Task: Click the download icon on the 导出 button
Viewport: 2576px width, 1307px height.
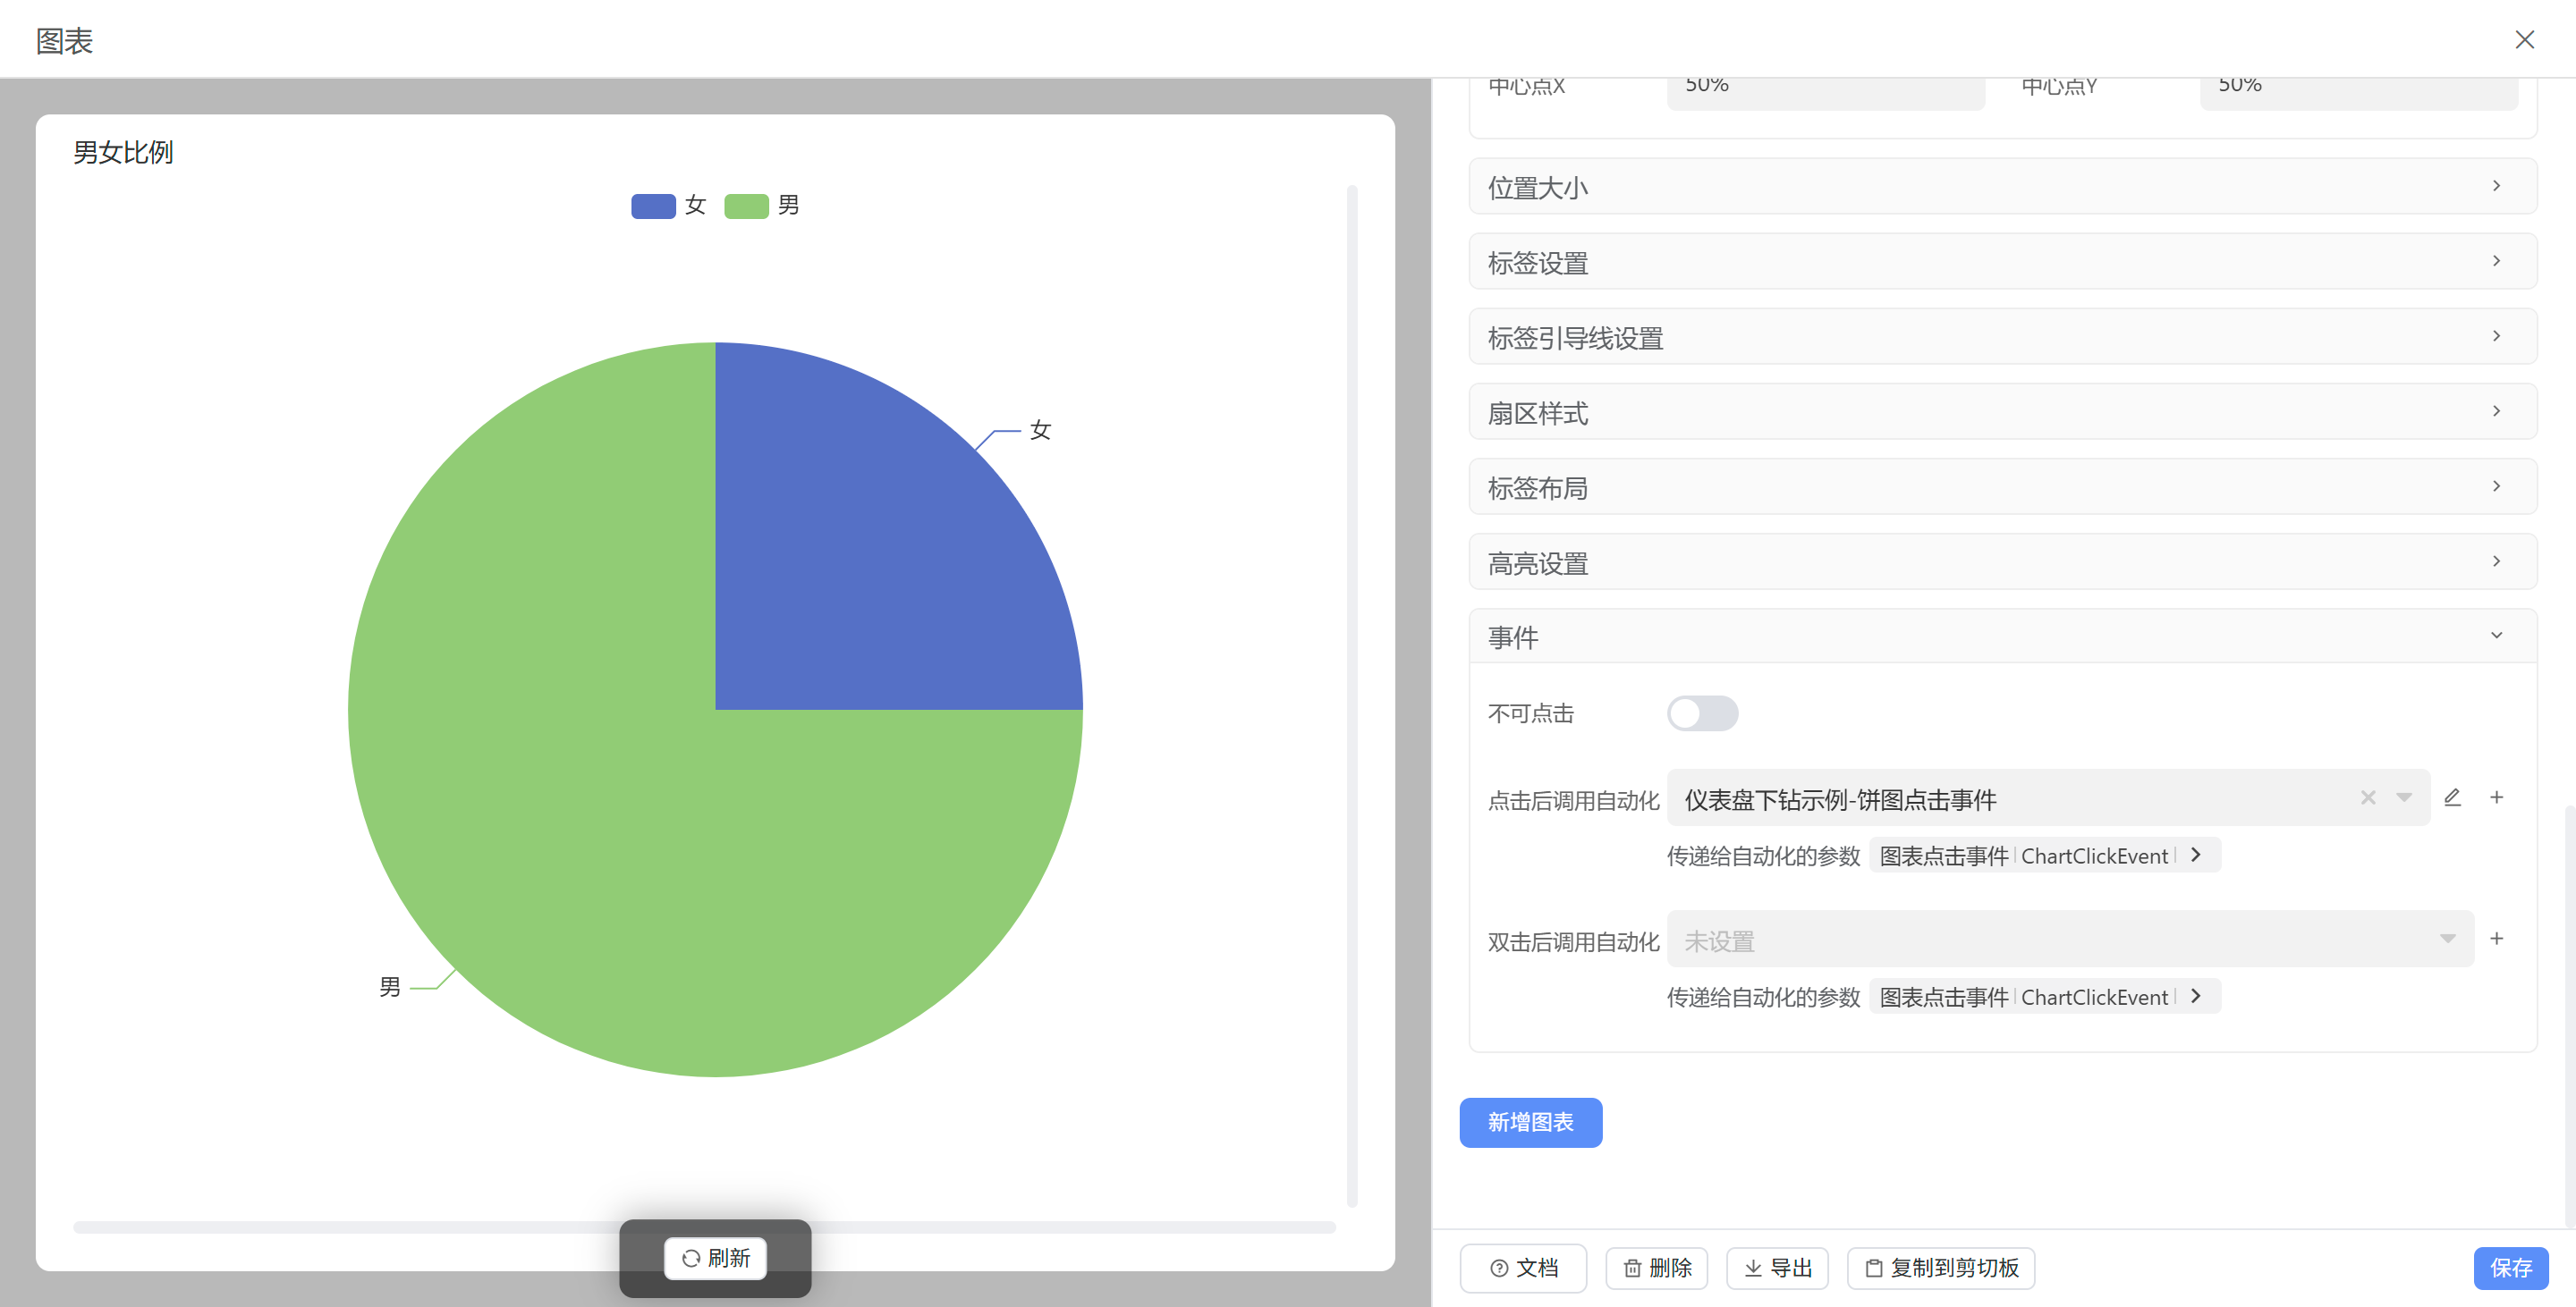Action: pos(1752,1267)
